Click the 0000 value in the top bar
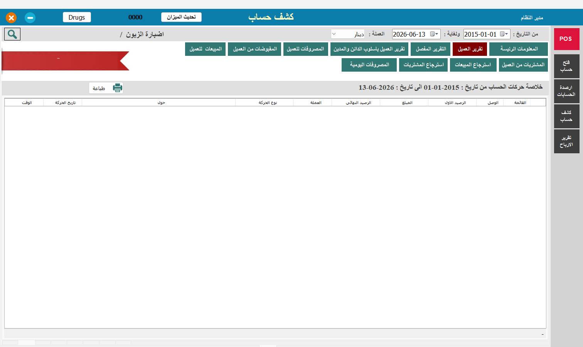Viewport: 583px width, 347px height. point(135,17)
